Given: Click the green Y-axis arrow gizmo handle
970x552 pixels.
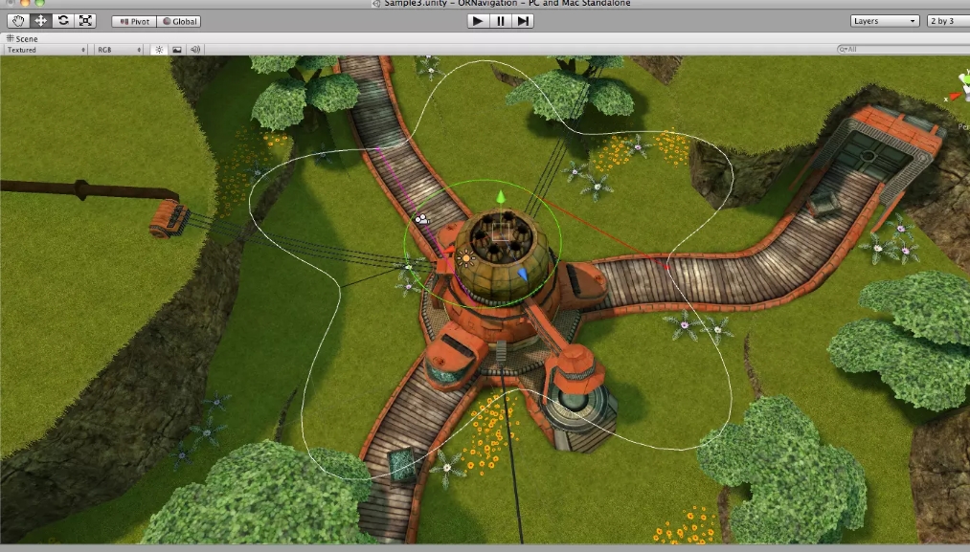Looking at the screenshot, I should point(499,197).
